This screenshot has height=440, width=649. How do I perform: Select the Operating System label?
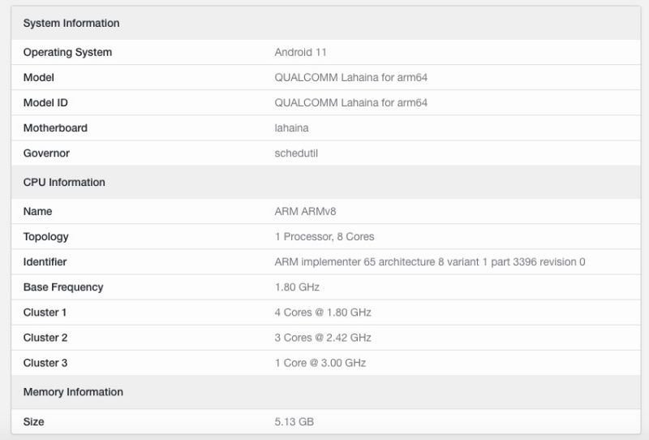click(67, 52)
